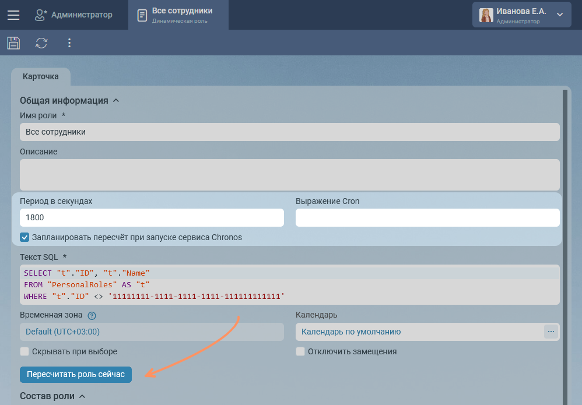Uncheck Запланировать пересчёт при запуске сервиса Chronos
This screenshot has width=582, height=405.
click(x=24, y=237)
